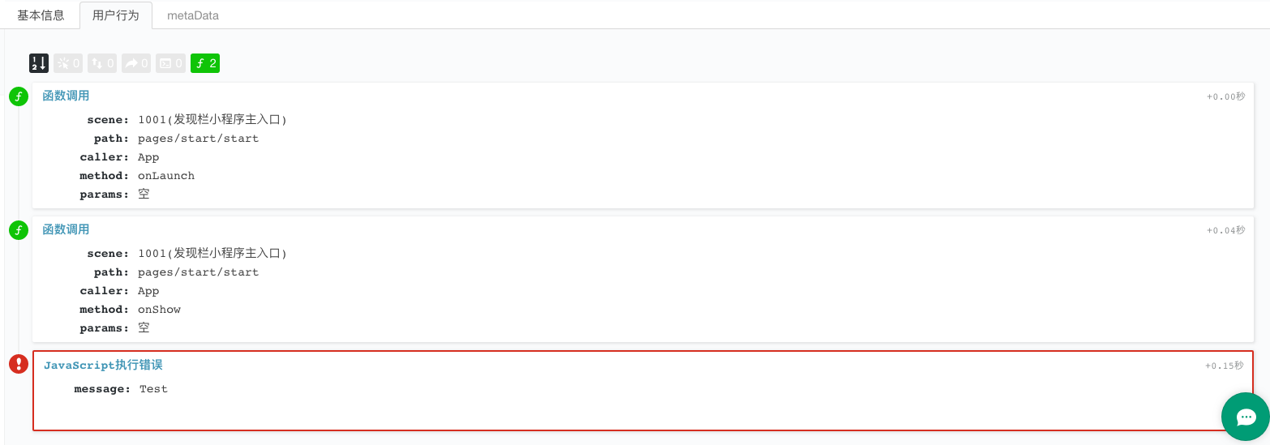1270x445 pixels.
Task: Click the first 函数调用 heading
Action: pyautogui.click(x=66, y=96)
